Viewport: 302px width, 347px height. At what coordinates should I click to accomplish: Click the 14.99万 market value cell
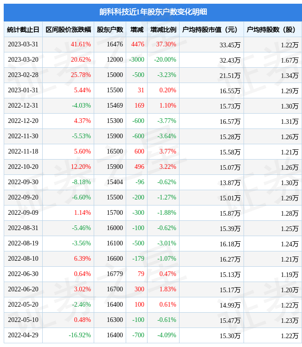tap(230, 305)
